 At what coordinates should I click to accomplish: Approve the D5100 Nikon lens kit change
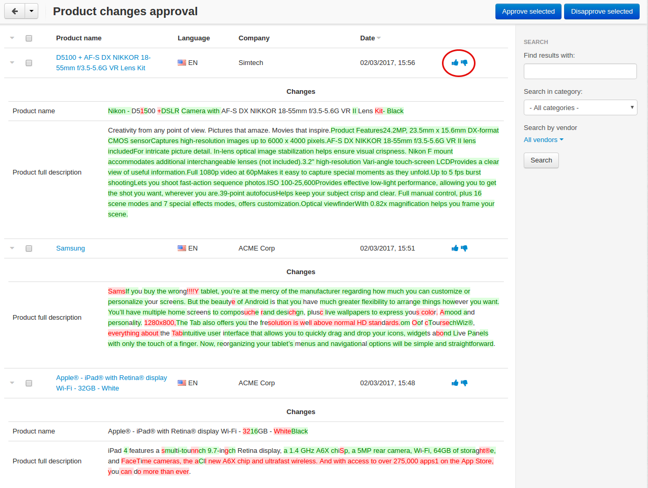[455, 63]
